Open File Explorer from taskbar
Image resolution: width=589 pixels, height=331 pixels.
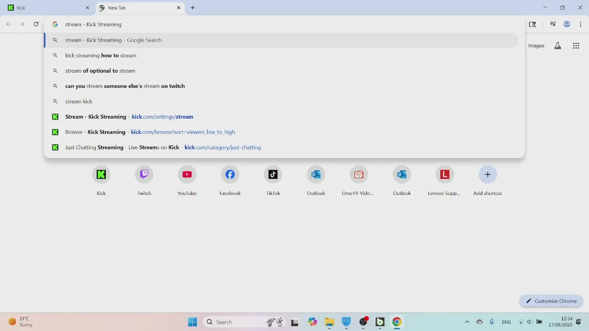329,322
